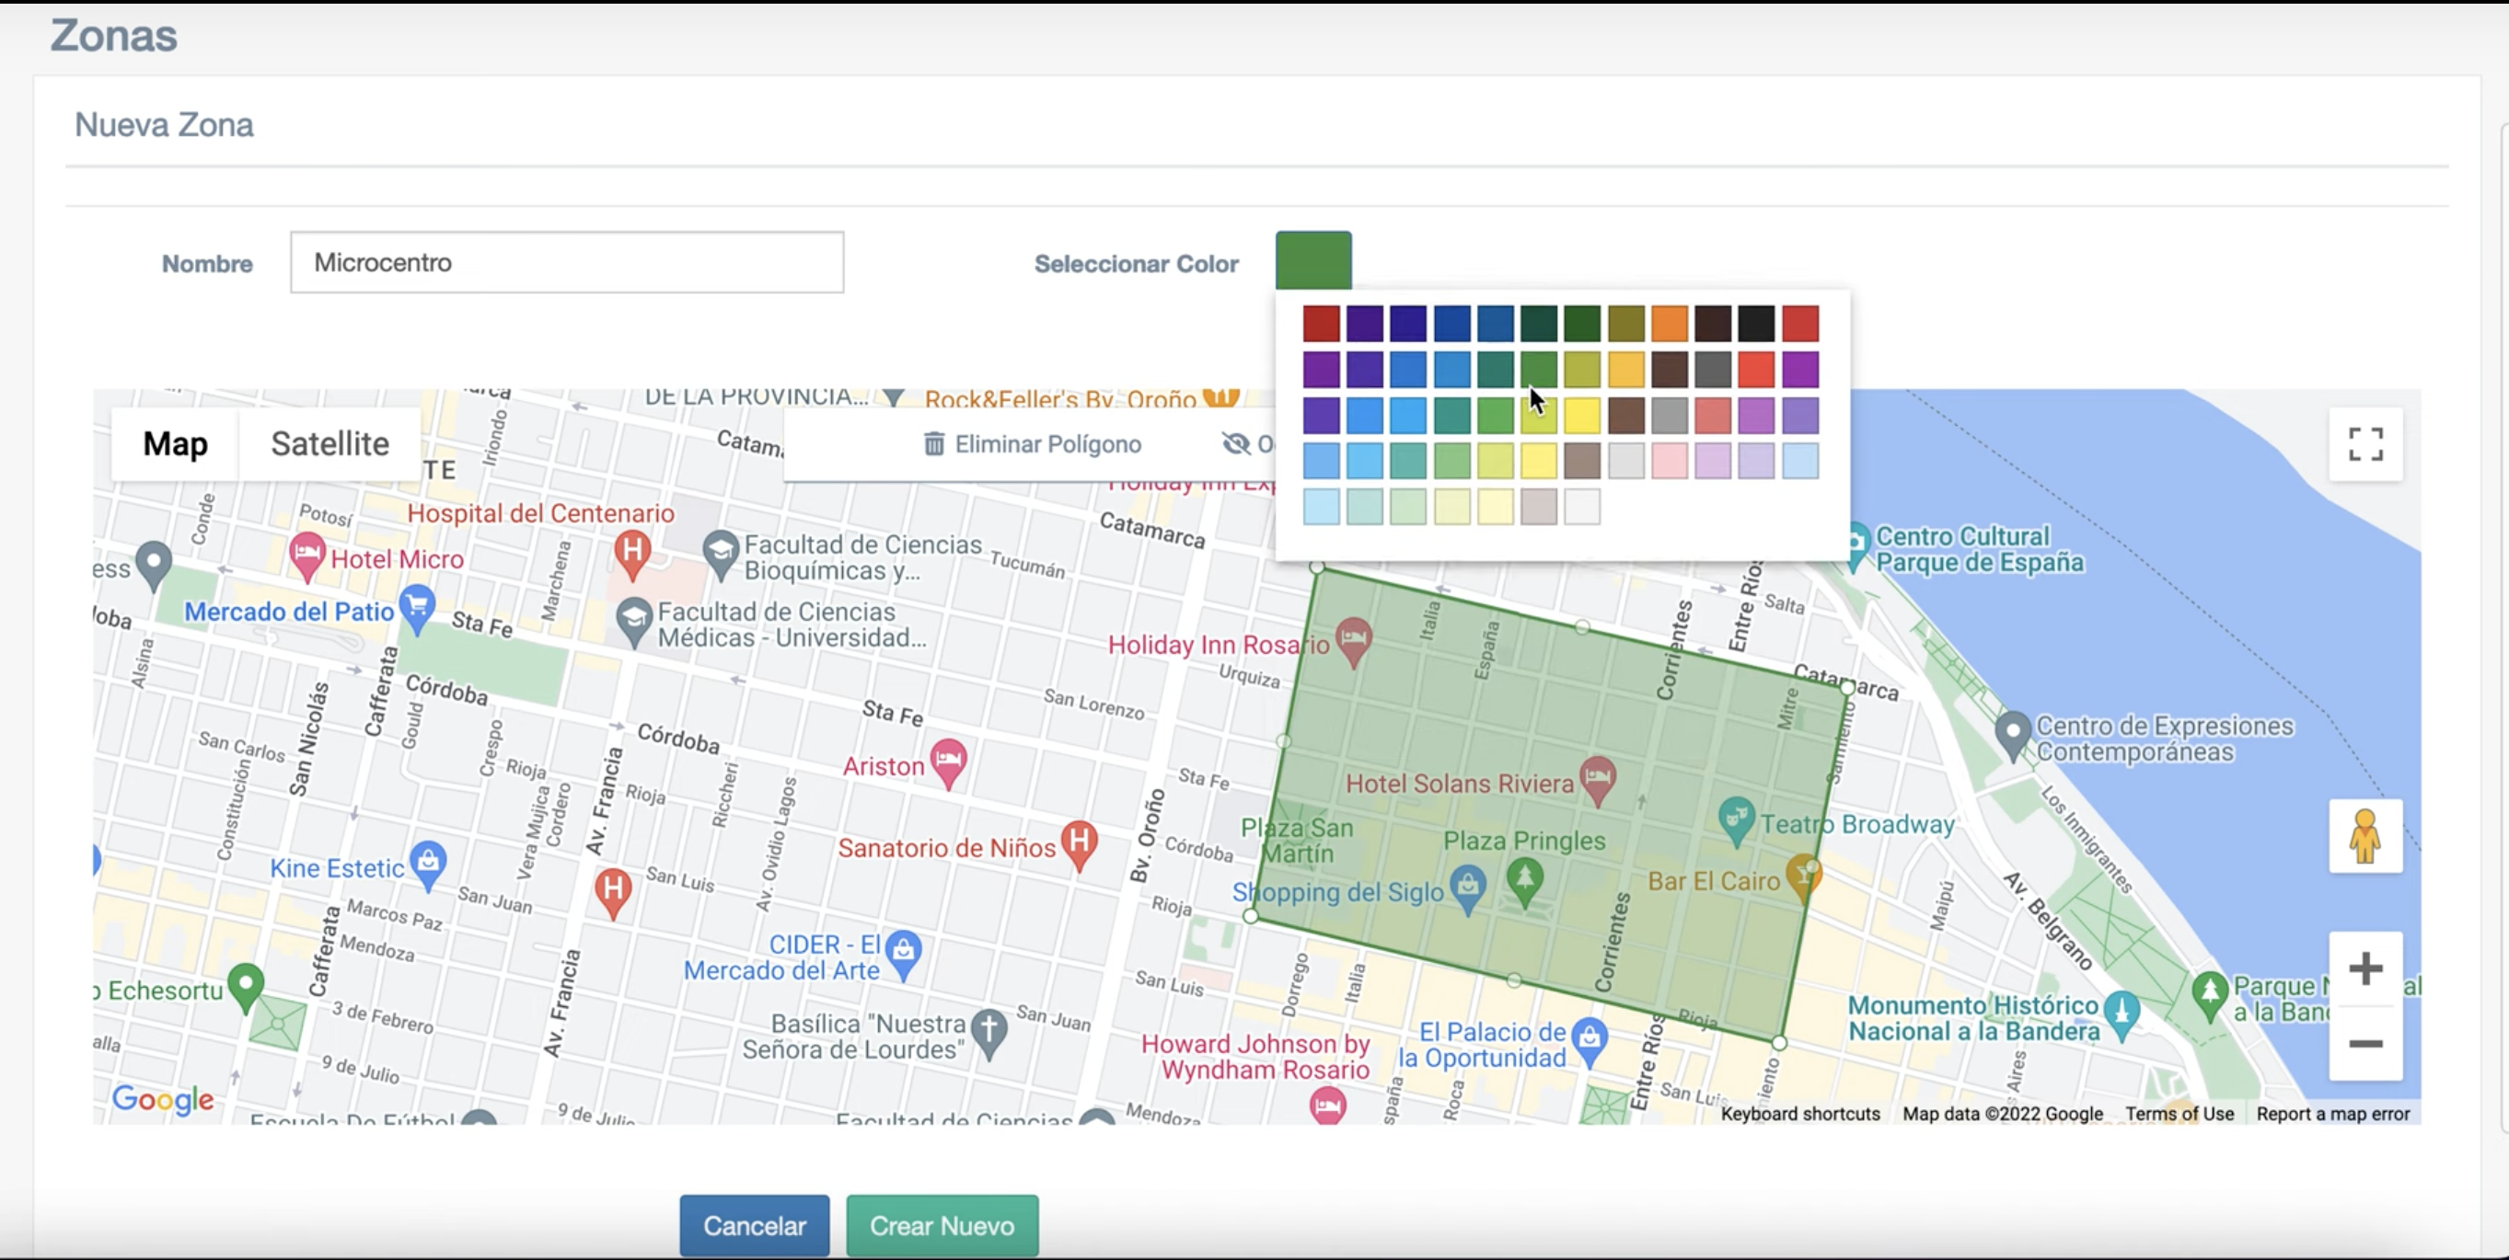Click the Crear Nuevo button
Screen dimensions: 2509x1260
click(942, 1226)
